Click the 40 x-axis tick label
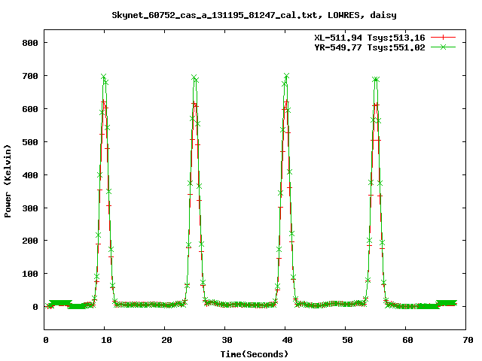The image size is (482, 361). [287, 340]
